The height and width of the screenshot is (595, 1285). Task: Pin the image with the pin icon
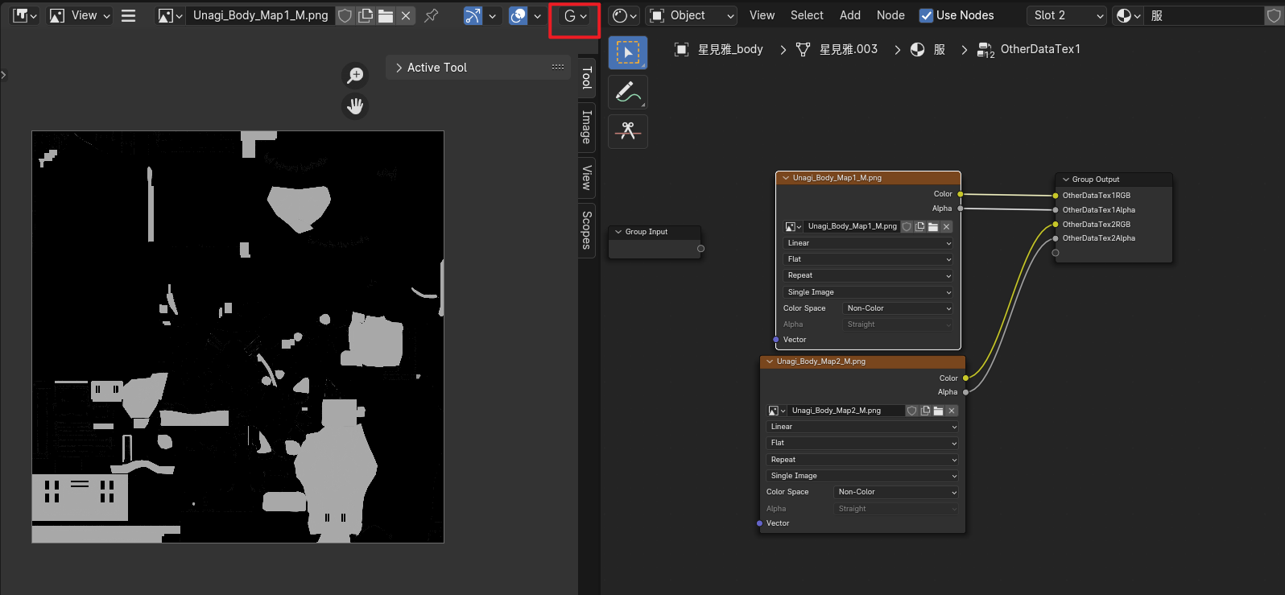(432, 15)
